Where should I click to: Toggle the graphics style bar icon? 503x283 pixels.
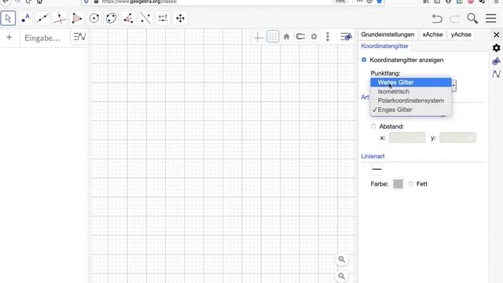pos(346,37)
